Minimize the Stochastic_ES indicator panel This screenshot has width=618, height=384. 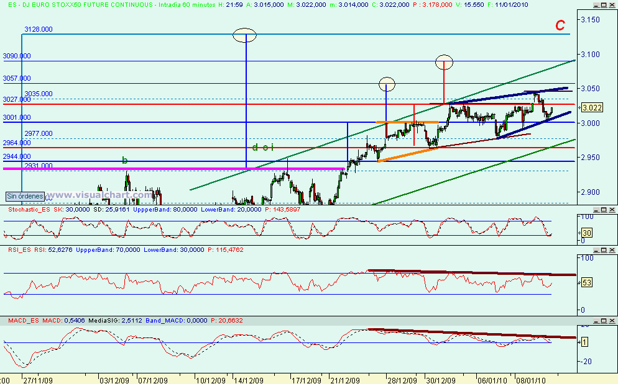point(596,210)
